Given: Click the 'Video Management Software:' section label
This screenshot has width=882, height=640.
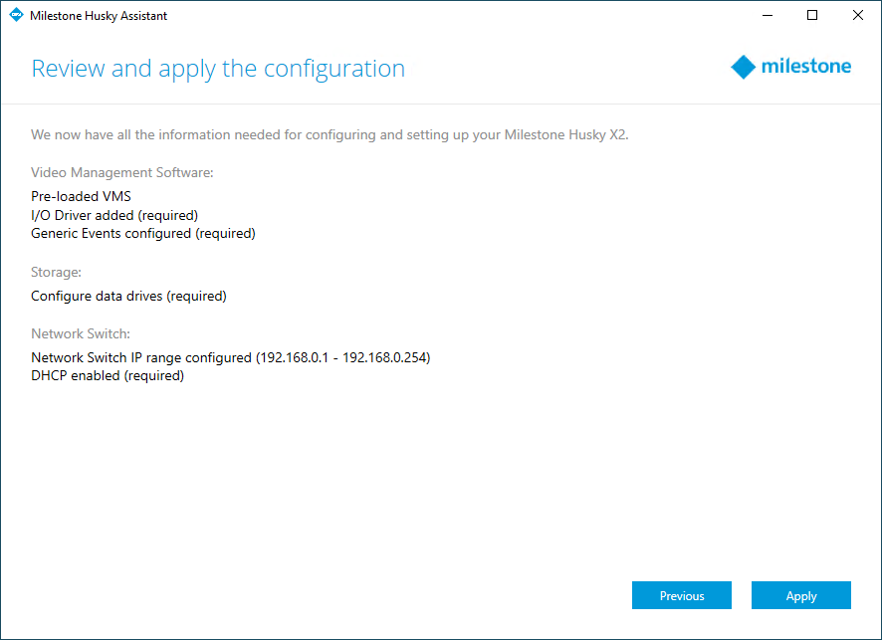Looking at the screenshot, I should [x=122, y=172].
